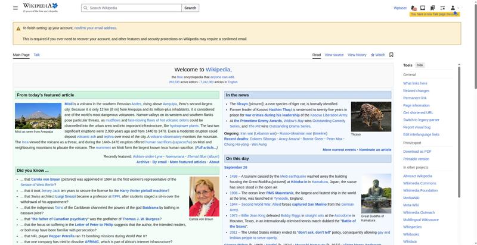Click Nominate an article link
477x245 pixels.
point(375,150)
